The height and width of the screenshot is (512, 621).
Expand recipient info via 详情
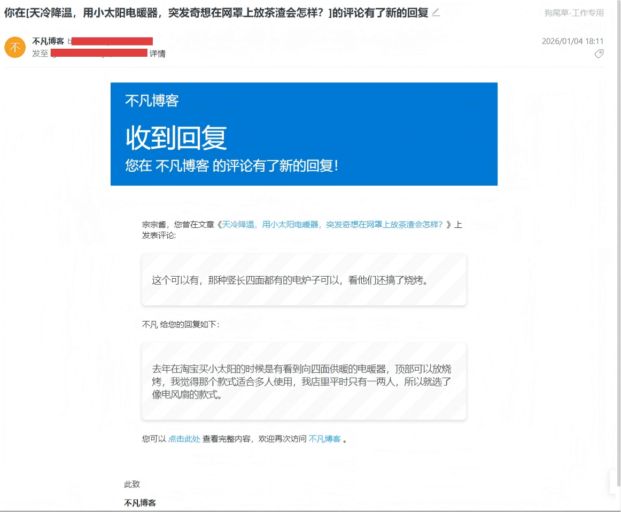click(157, 54)
